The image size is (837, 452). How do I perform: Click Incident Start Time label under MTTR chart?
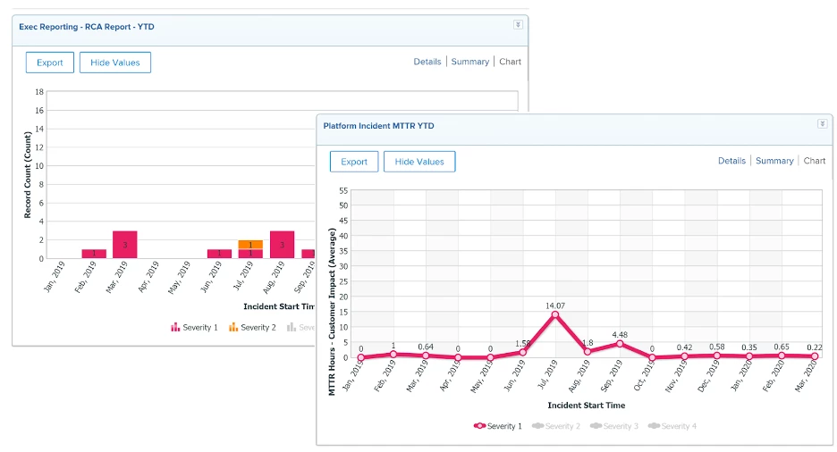[586, 405]
